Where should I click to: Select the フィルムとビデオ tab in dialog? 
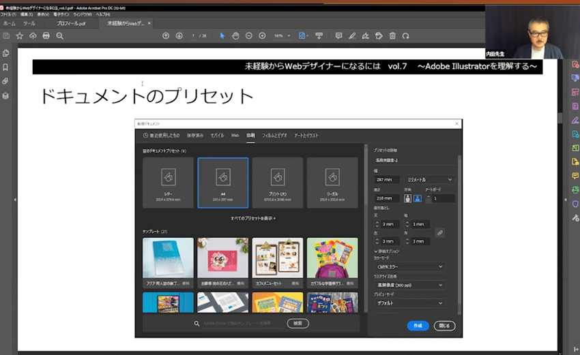pyautogui.click(x=274, y=136)
